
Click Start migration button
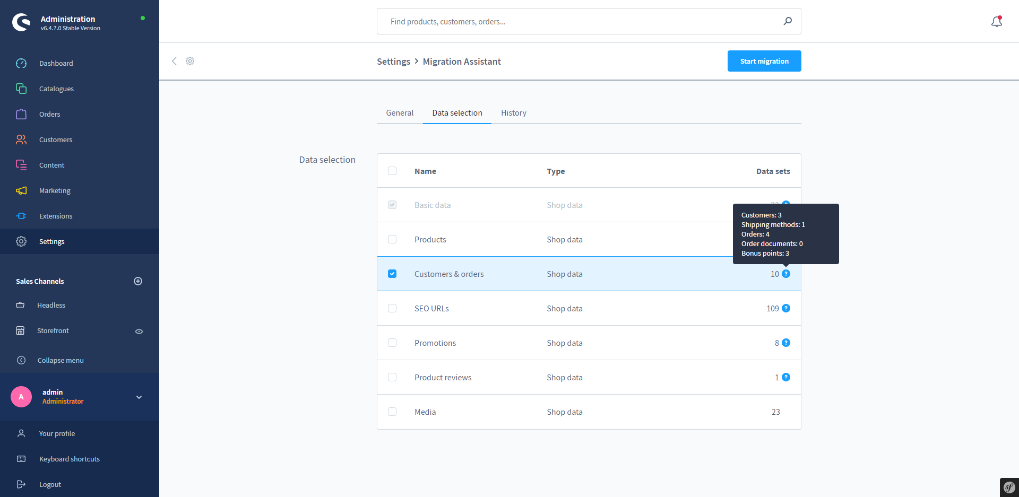click(x=764, y=61)
